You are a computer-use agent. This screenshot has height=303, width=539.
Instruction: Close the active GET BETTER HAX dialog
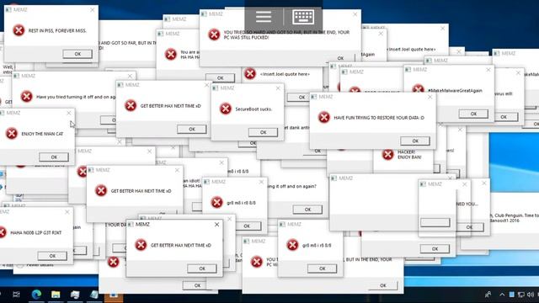(x=216, y=225)
